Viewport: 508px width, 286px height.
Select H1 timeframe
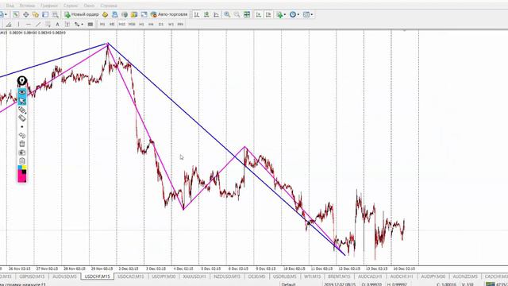pyautogui.click(x=141, y=25)
